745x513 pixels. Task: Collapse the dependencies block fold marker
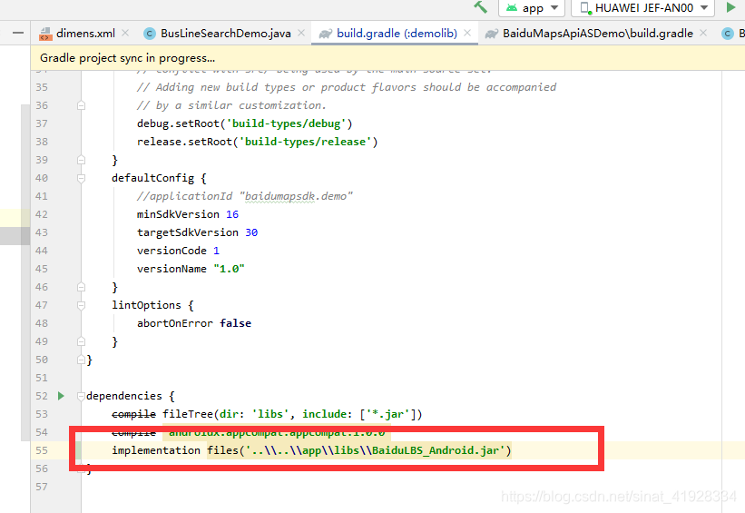coord(82,396)
